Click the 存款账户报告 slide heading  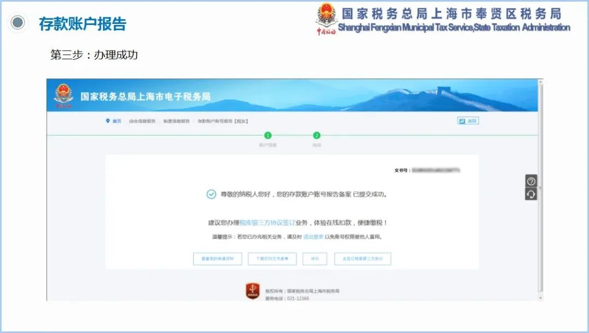[x=83, y=23]
